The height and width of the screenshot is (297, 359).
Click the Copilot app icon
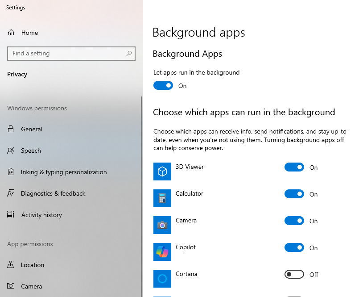pos(162,252)
